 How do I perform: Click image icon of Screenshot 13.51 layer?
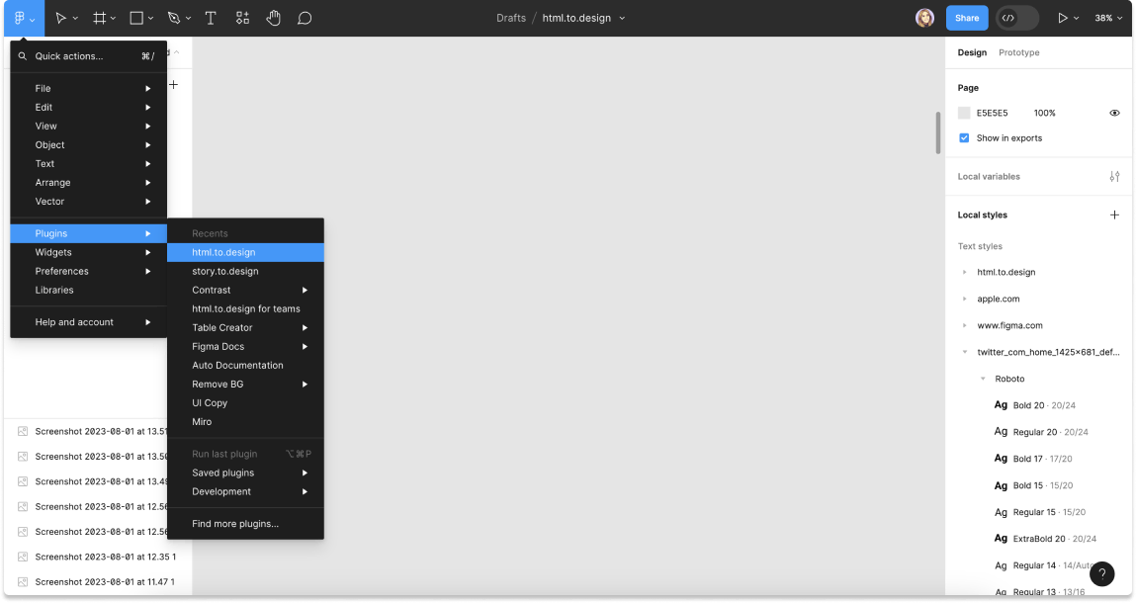click(x=23, y=431)
